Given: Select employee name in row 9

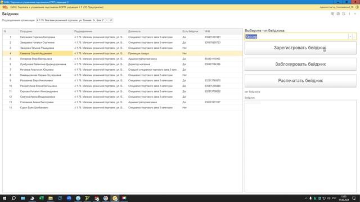Looking at the screenshot, I should tap(36, 81).
